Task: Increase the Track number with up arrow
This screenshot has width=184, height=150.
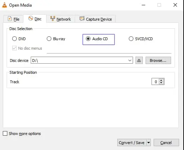Action: coord(161,80)
